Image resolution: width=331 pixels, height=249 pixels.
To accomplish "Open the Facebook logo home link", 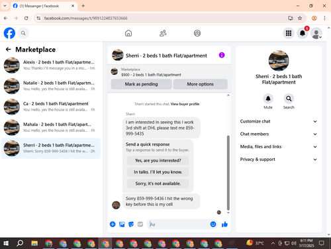I will pos(9,33).
